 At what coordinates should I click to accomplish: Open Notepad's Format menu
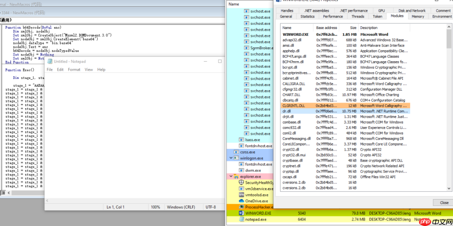click(74, 70)
